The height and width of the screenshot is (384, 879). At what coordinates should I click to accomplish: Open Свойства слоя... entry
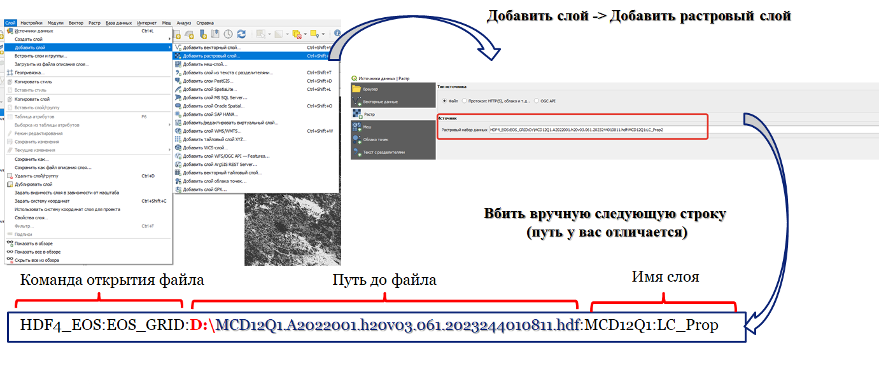click(x=88, y=217)
